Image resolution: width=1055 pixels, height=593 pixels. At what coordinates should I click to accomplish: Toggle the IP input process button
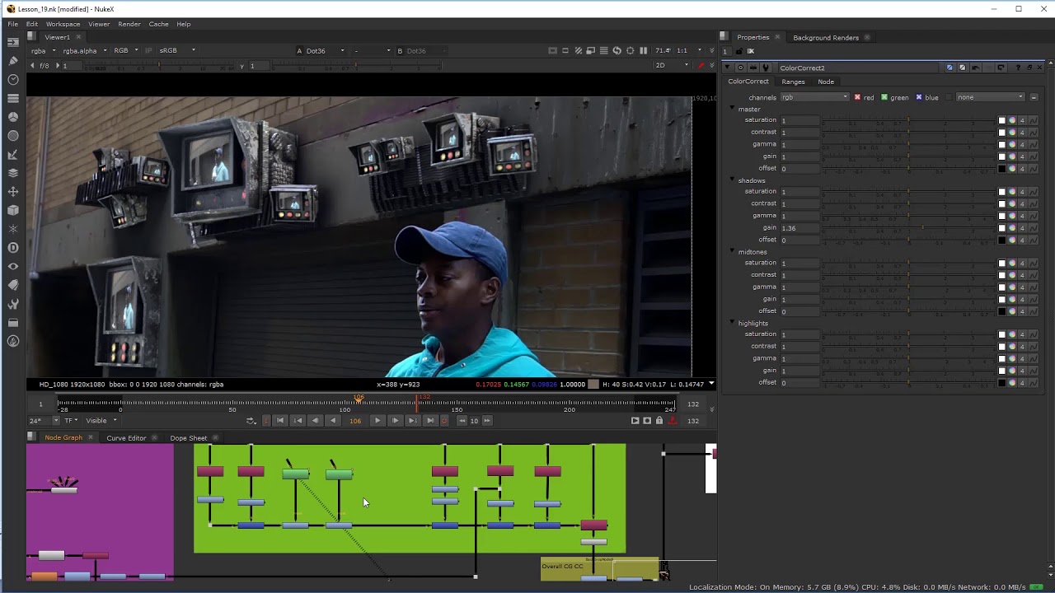point(149,50)
